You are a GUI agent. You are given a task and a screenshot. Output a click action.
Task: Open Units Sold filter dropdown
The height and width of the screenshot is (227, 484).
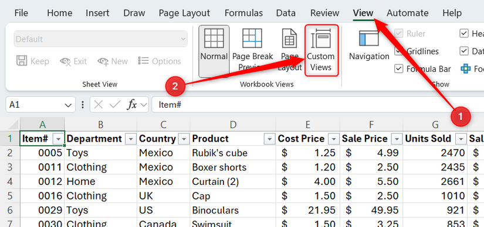click(x=461, y=139)
